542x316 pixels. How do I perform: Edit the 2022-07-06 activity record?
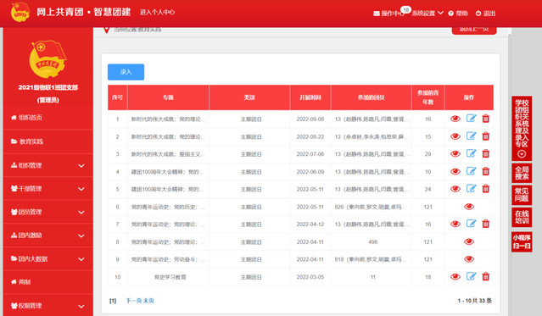point(471,153)
